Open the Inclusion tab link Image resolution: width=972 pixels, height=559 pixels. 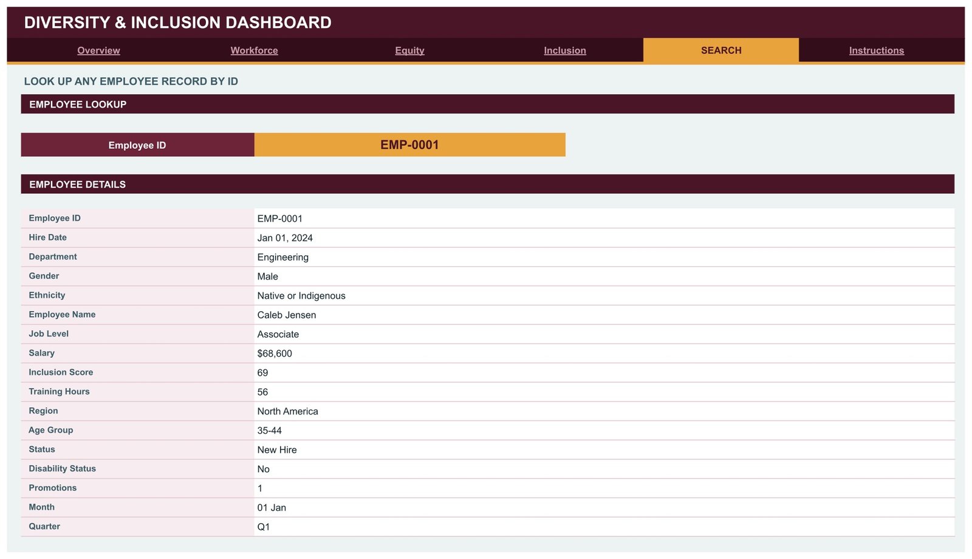(x=565, y=50)
